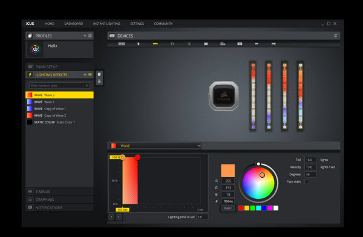Open the Lighting Effects hamburger menu
Image resolution: width=363 pixels, height=237 pixels.
pyautogui.click(x=90, y=75)
